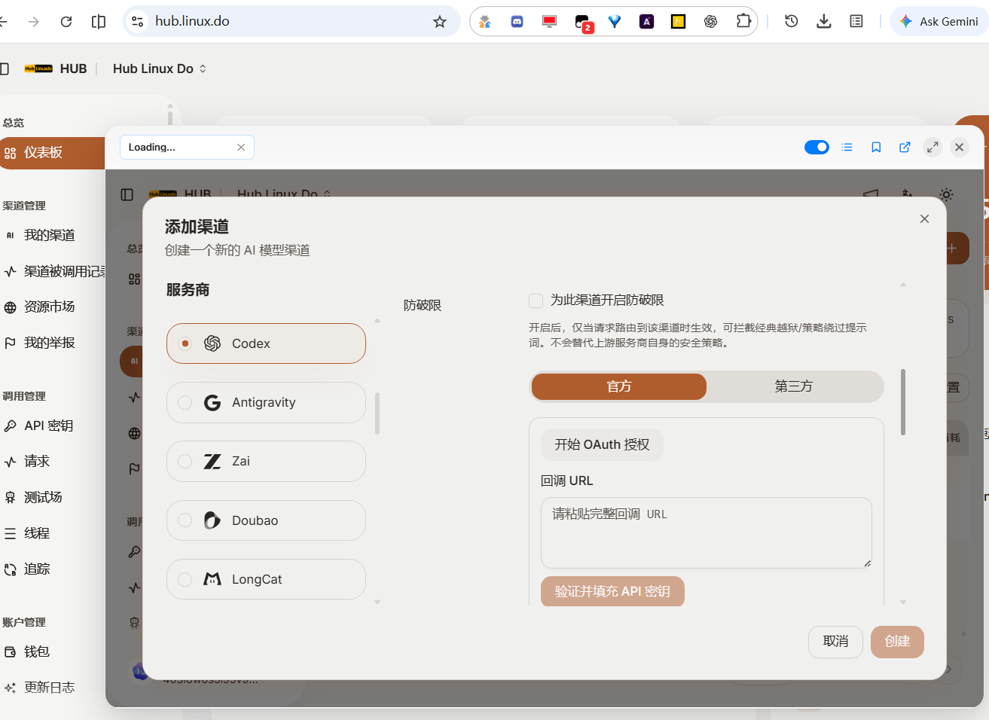Click the Codex OpenAI logo icon
Screen dimensions: 989x720
point(212,343)
